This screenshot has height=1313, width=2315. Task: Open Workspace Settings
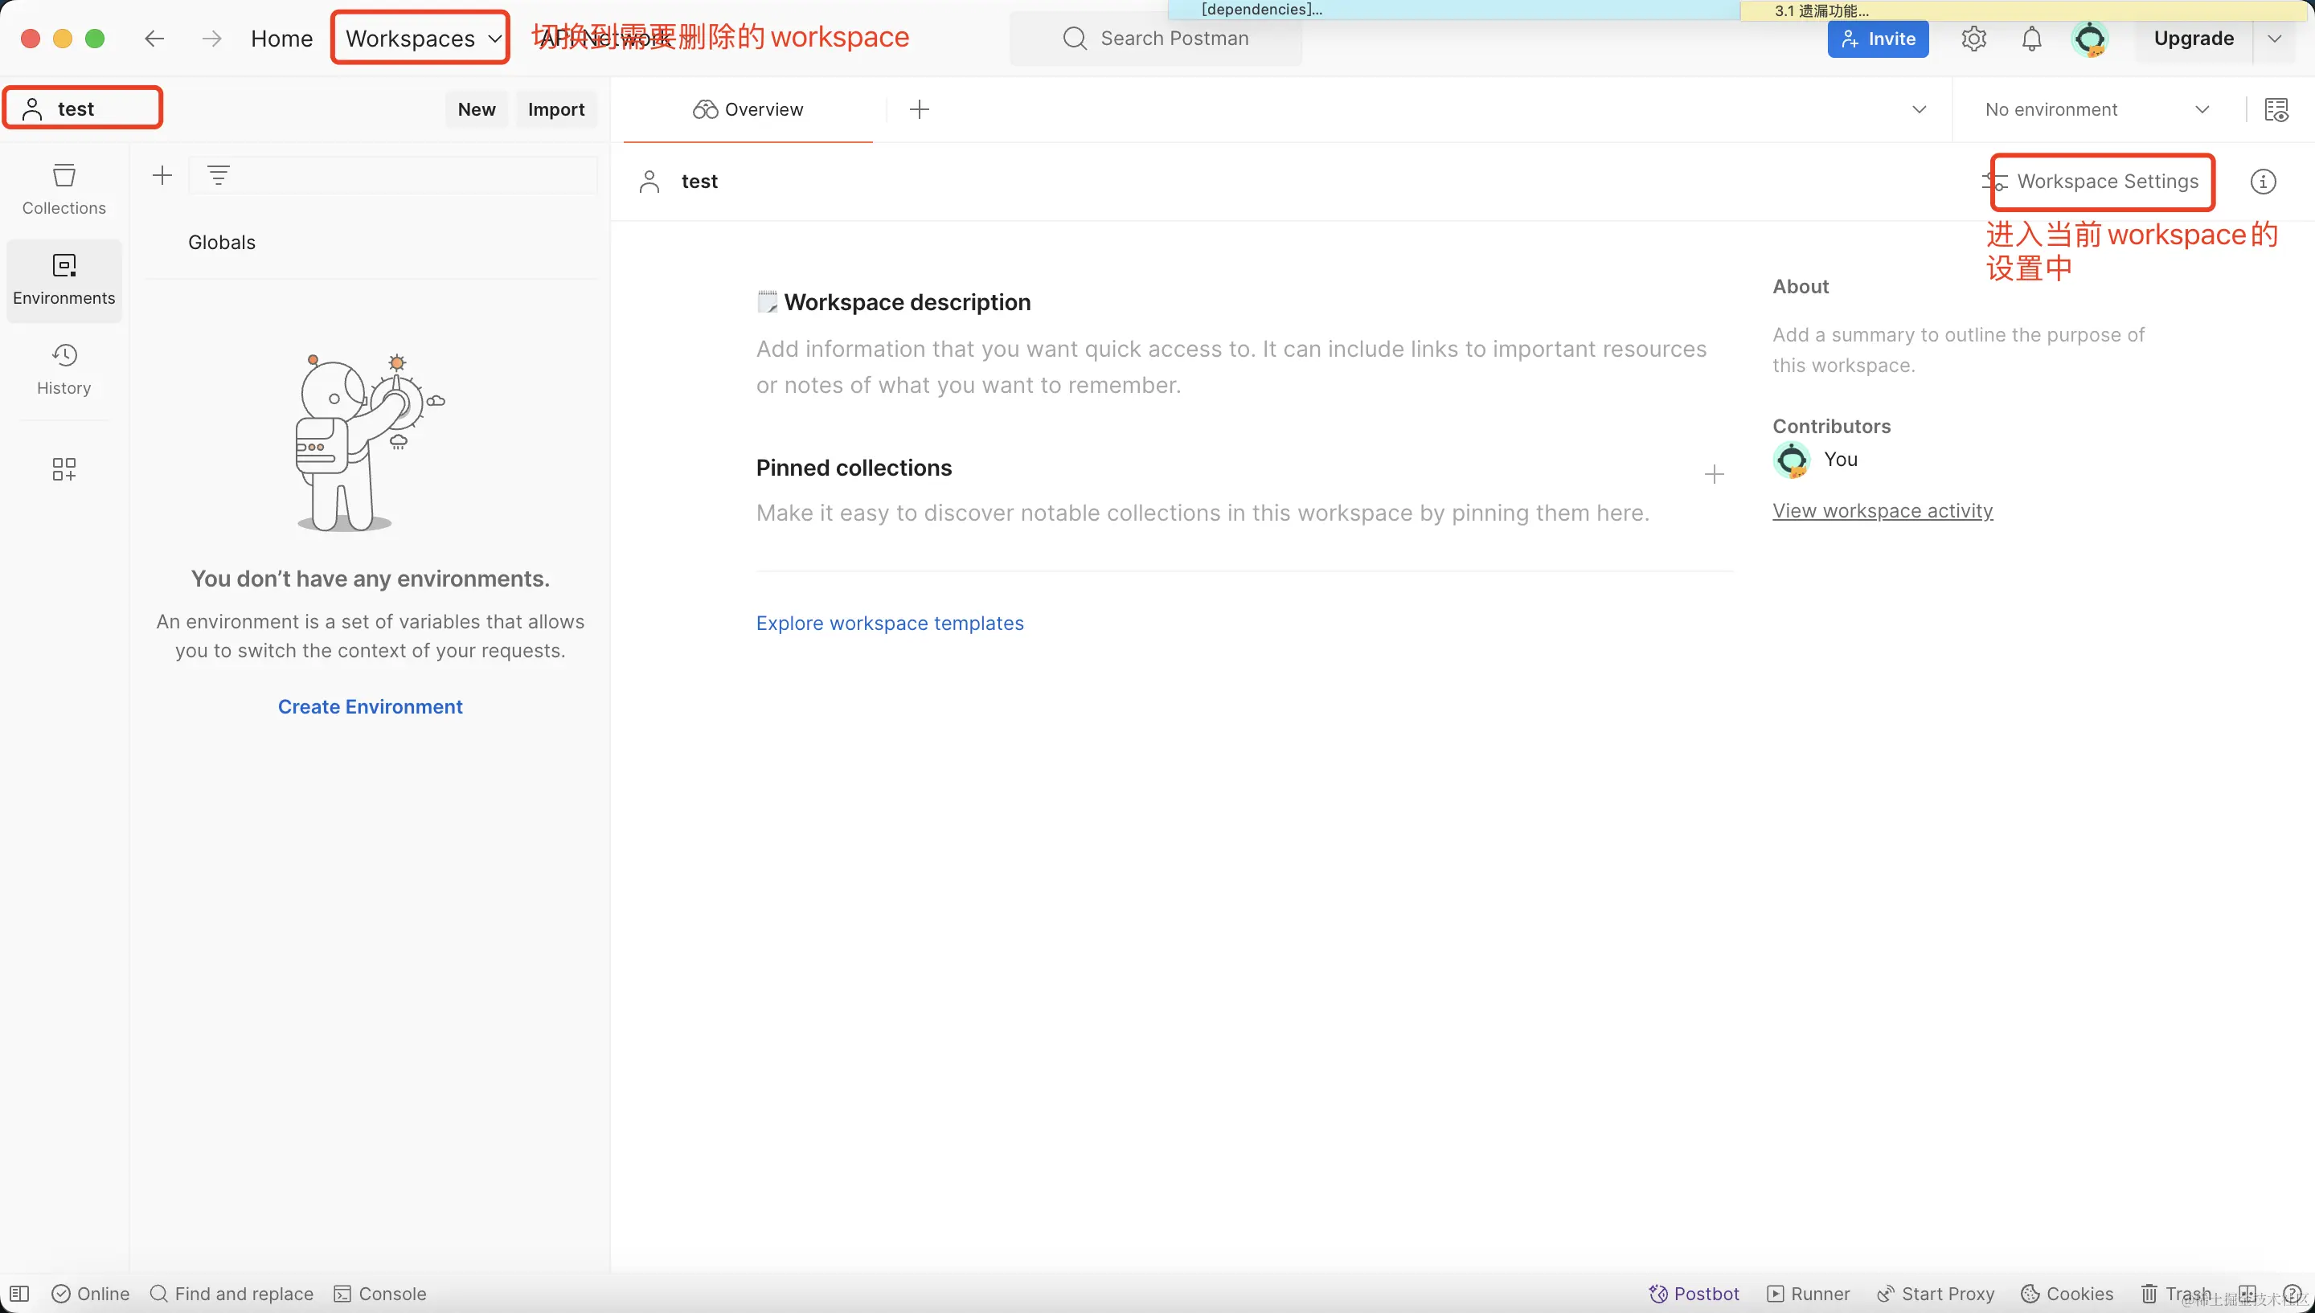tap(2106, 182)
